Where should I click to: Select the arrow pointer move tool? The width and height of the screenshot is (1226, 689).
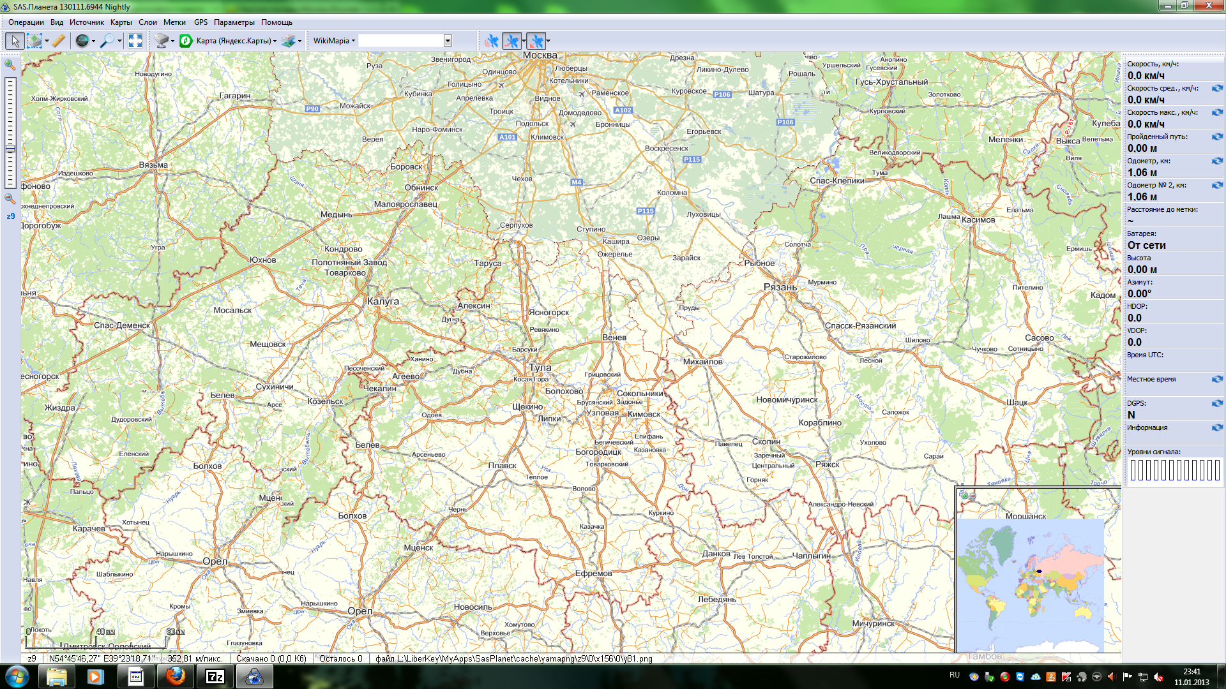coord(15,41)
